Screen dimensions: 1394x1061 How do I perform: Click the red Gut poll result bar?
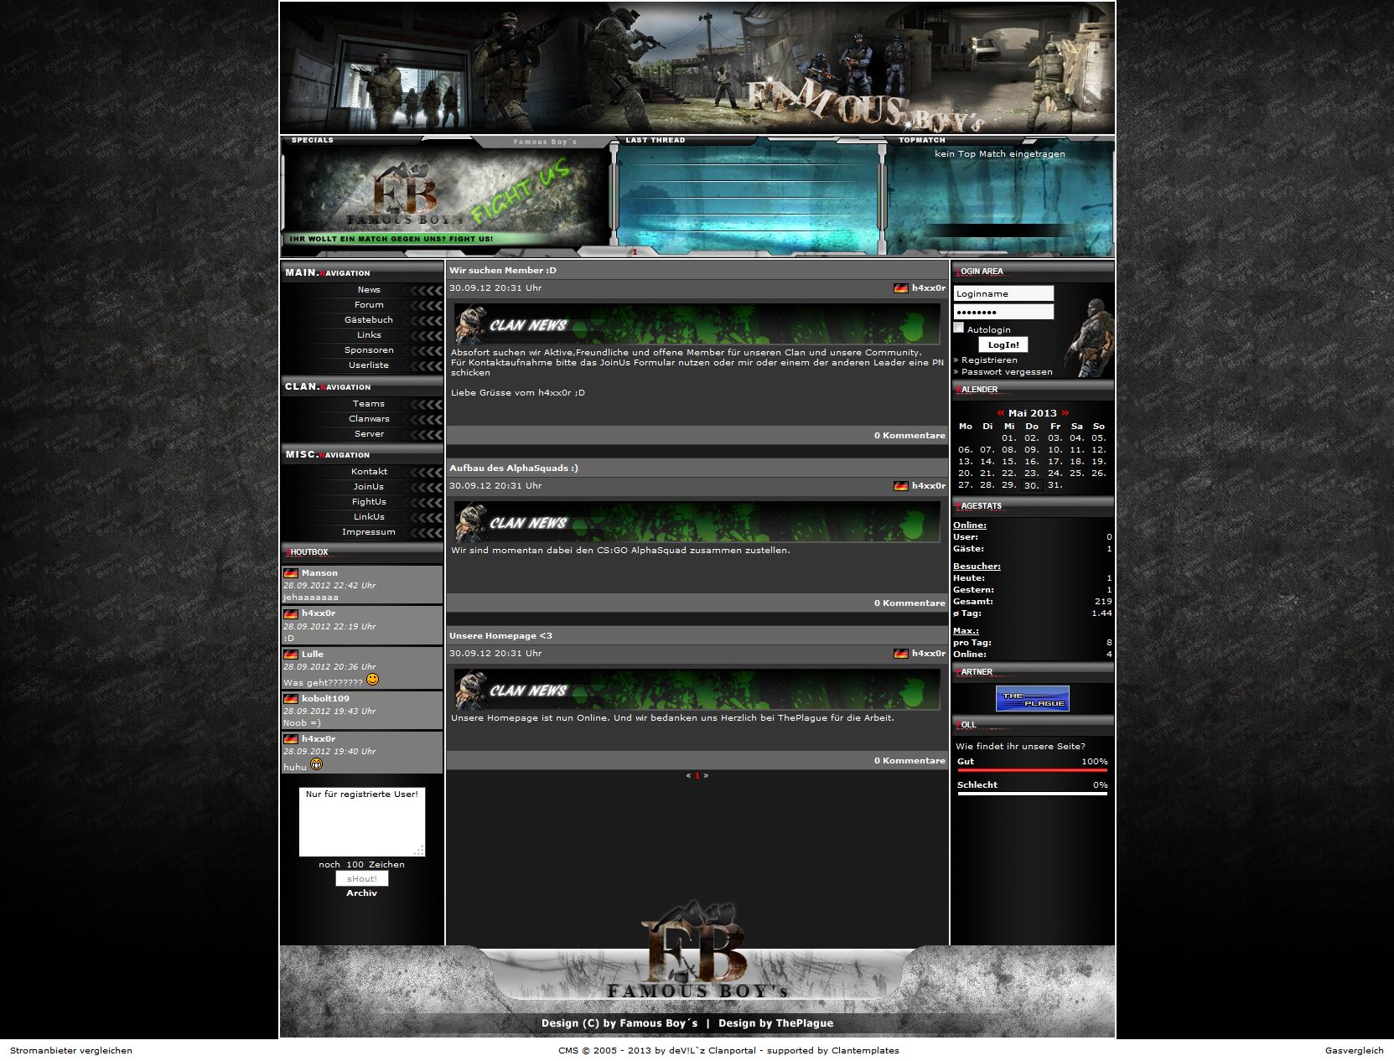[1032, 771]
